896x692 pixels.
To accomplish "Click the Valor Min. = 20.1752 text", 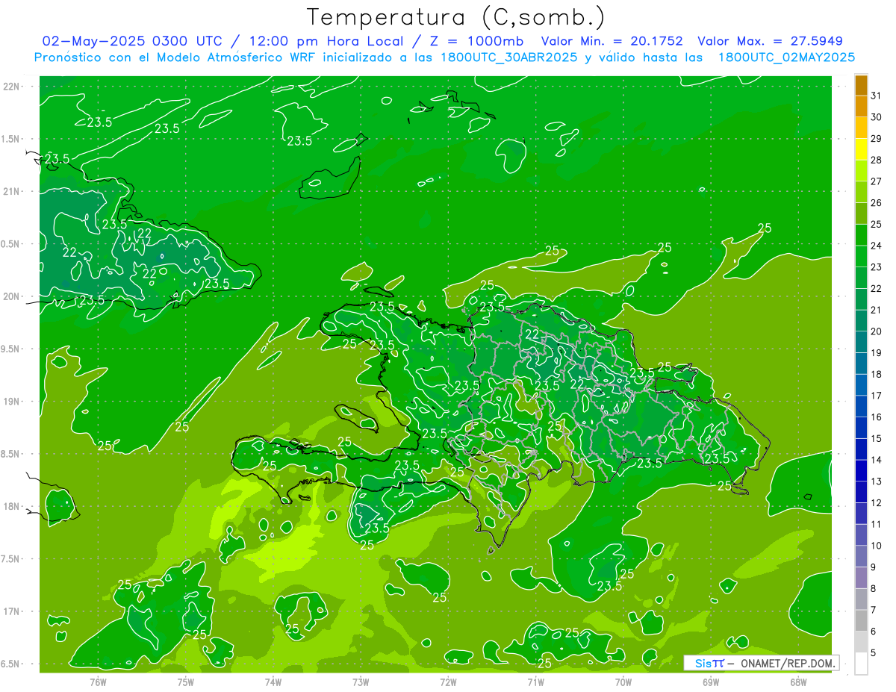I will coord(612,41).
